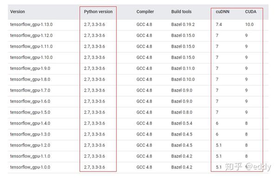The image size is (278, 179).
Task: Select the CUDA 10.0 value
Action: [249, 25]
